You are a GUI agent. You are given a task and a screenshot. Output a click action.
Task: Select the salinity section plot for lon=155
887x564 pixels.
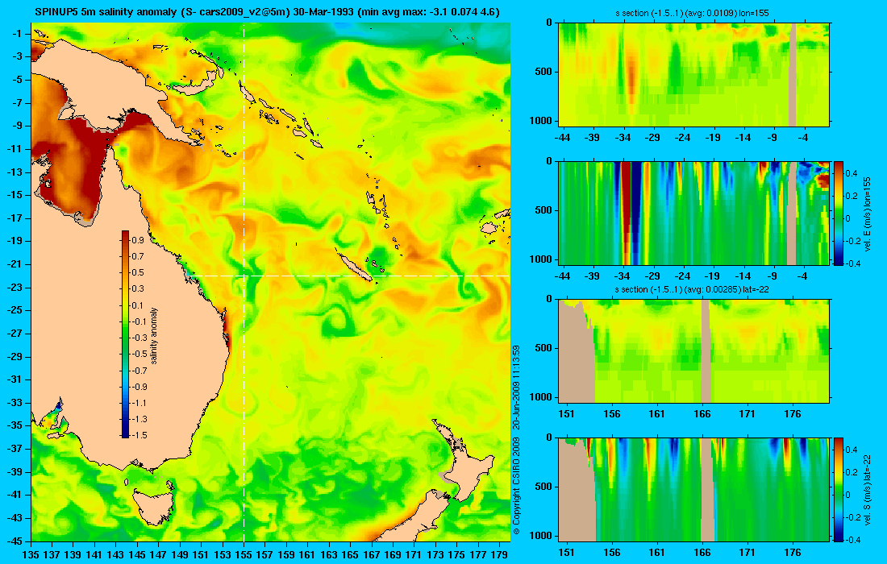[694, 74]
